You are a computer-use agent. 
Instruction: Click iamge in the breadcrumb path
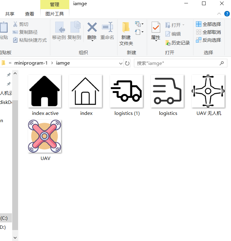[63, 63]
